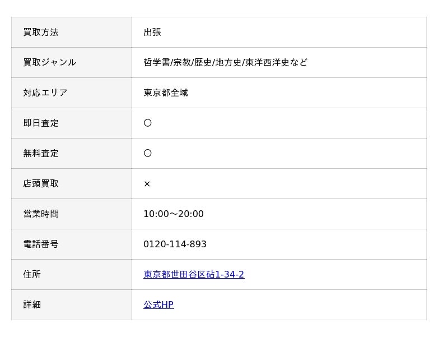The height and width of the screenshot is (337, 448).
Task: Click the 対応エリア header cell
Action: click(72, 93)
